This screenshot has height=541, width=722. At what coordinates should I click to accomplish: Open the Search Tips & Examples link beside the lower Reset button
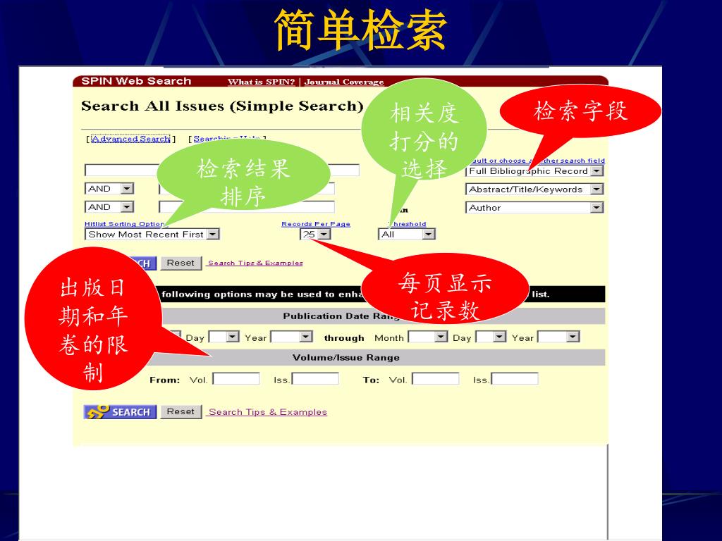(x=268, y=412)
